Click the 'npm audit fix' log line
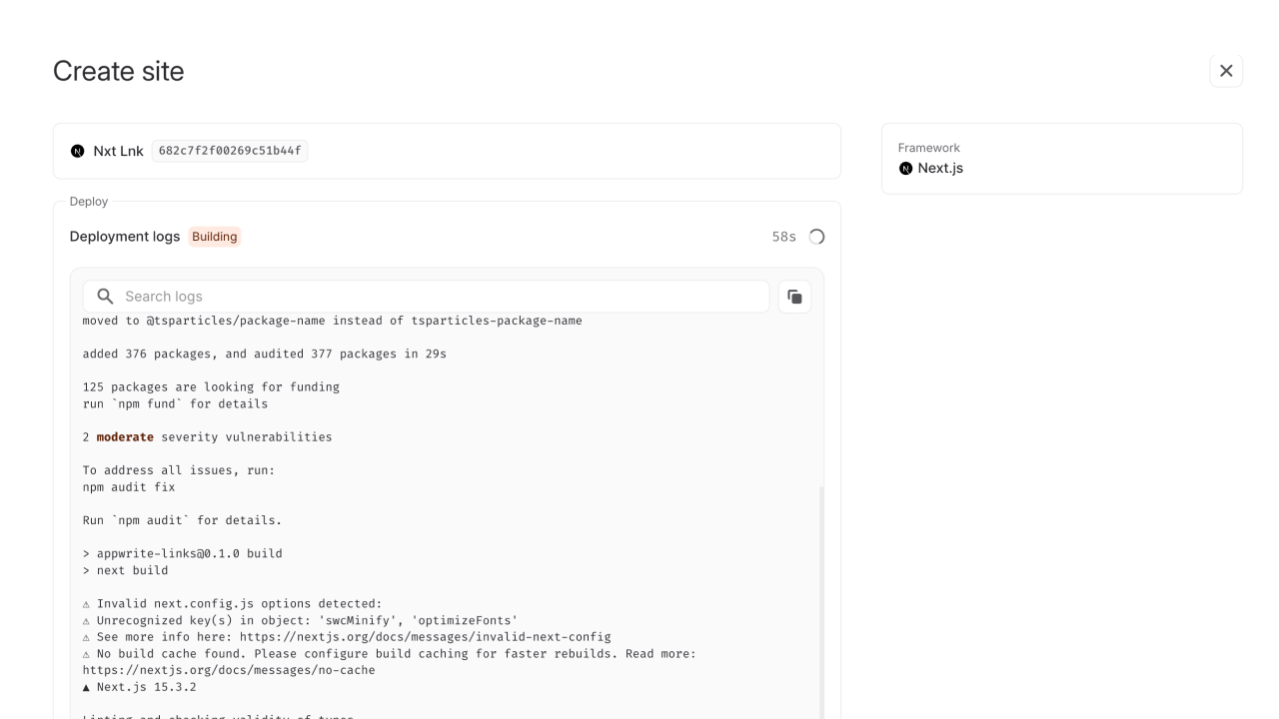This screenshot has width=1279, height=719. (x=129, y=487)
